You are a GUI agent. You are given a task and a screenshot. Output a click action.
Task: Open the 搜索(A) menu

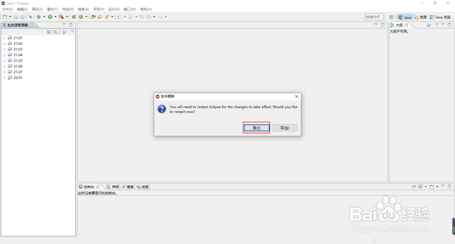coord(84,9)
